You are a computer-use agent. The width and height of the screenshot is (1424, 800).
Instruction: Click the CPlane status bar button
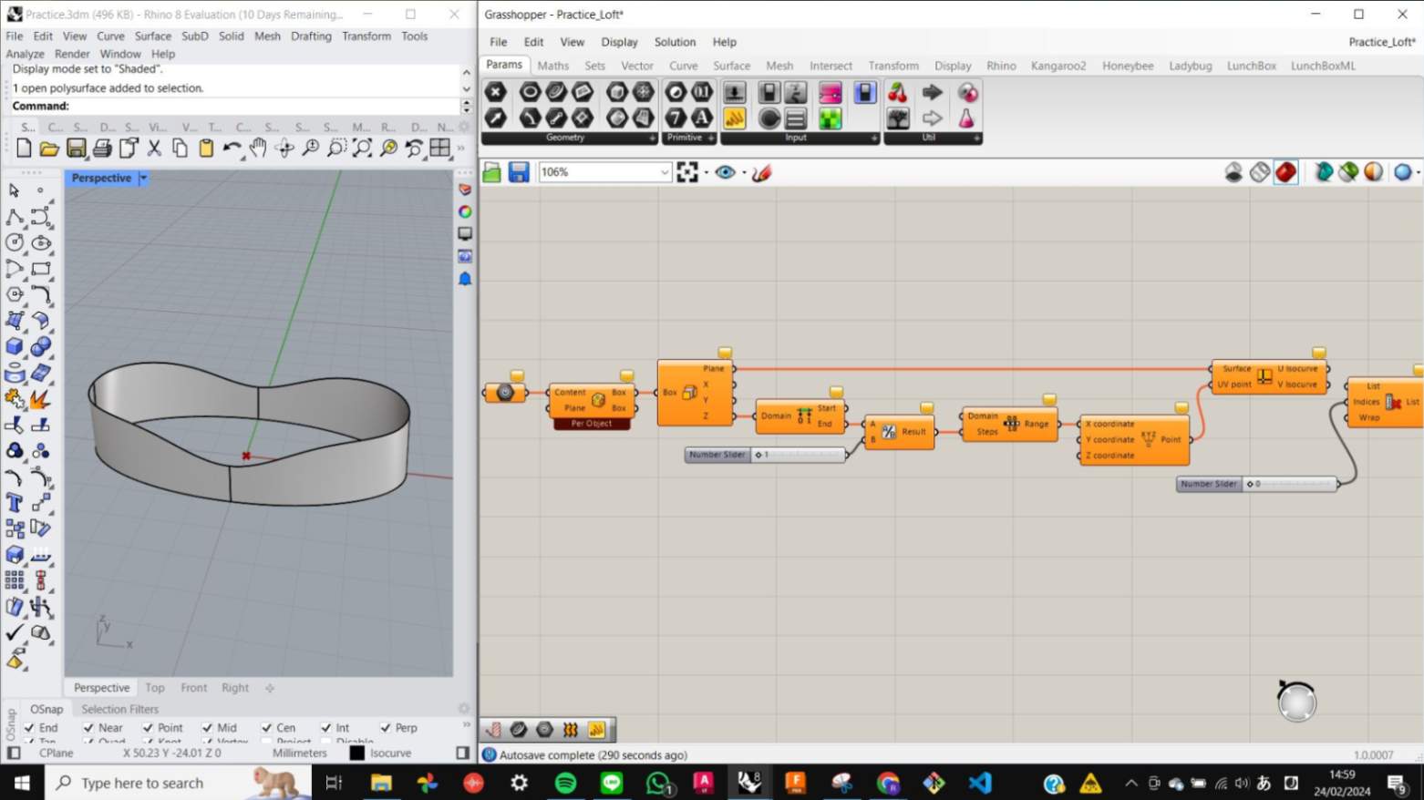click(57, 754)
